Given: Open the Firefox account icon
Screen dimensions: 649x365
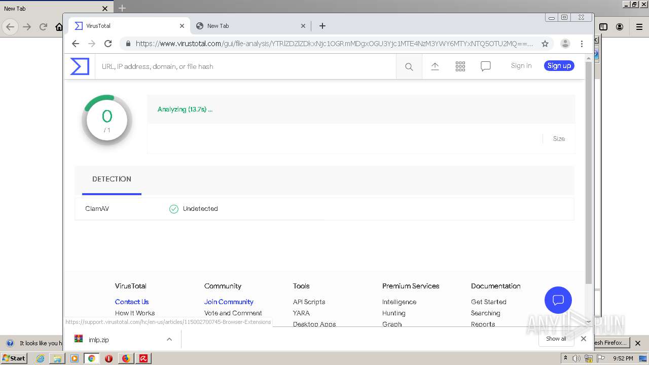Looking at the screenshot, I should [x=620, y=27].
